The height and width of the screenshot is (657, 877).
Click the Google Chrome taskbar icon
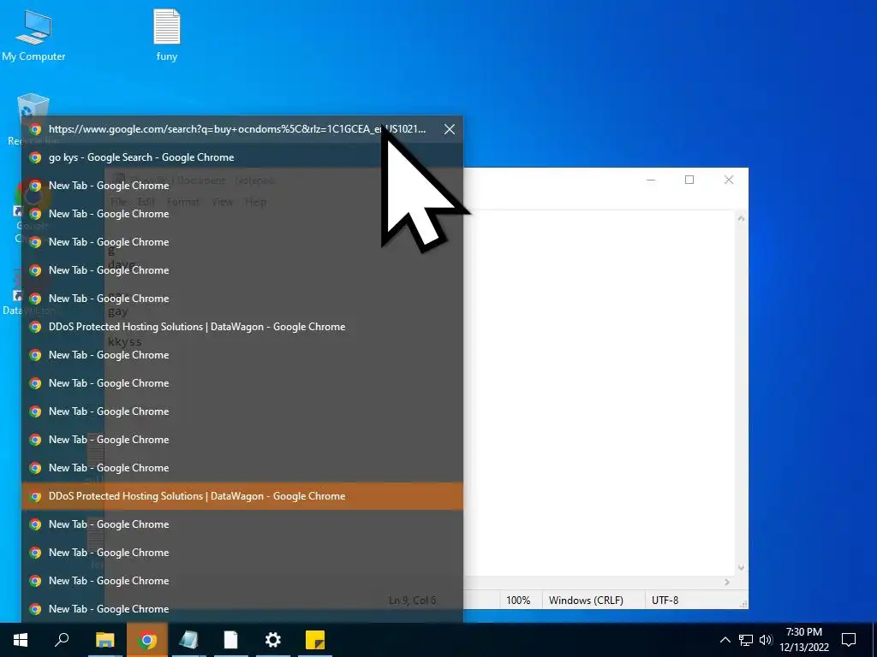[147, 640]
